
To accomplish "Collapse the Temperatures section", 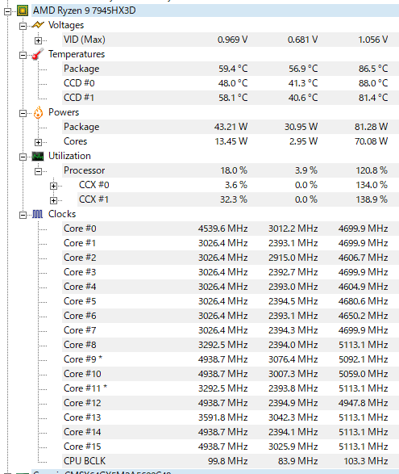I will point(23,55).
